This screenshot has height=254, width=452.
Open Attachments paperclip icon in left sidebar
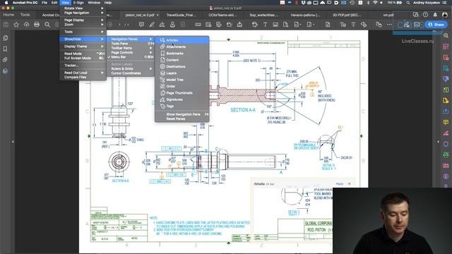pos(5,60)
